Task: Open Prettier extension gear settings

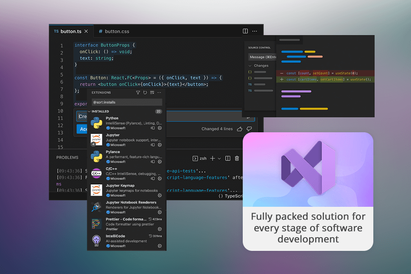Action: pos(160,229)
